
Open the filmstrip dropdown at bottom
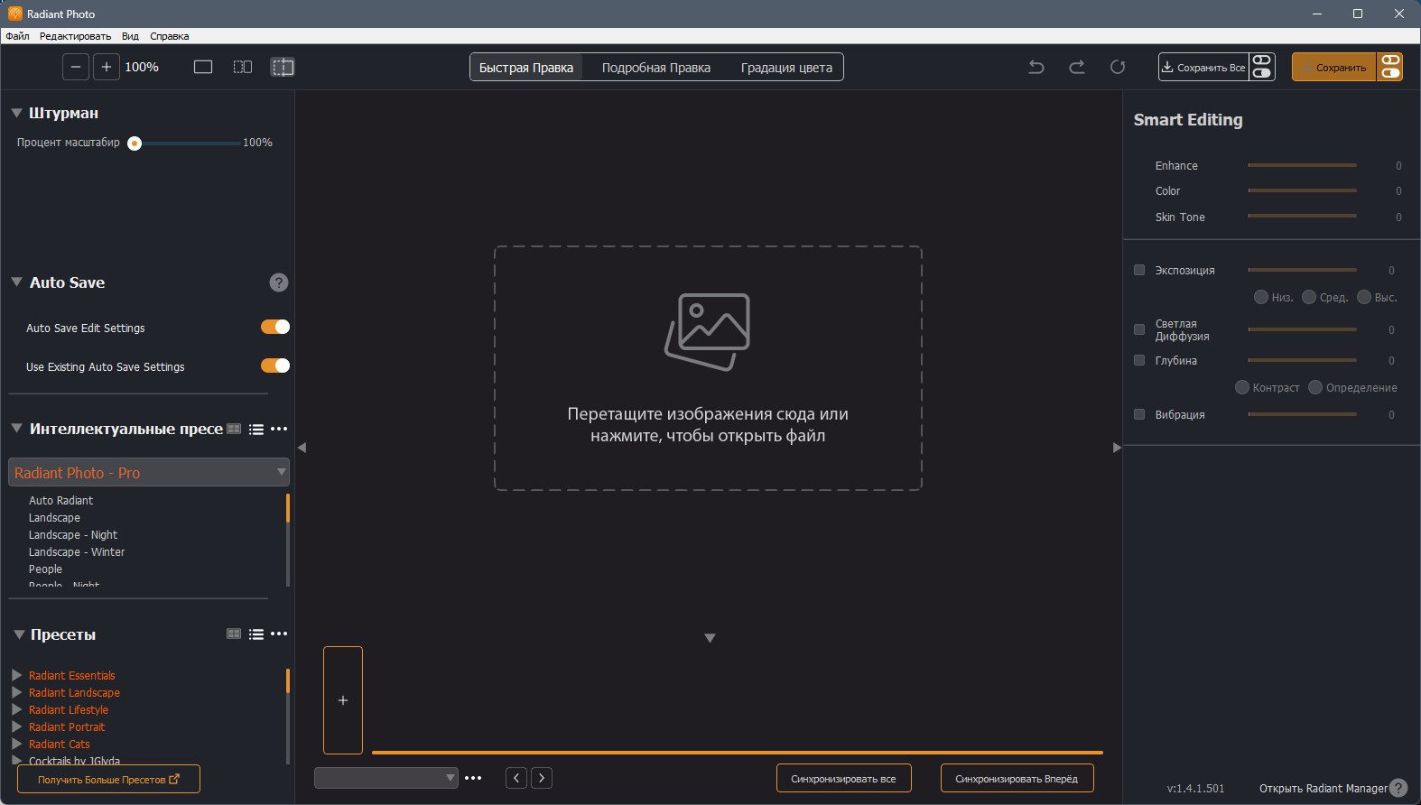(x=386, y=778)
